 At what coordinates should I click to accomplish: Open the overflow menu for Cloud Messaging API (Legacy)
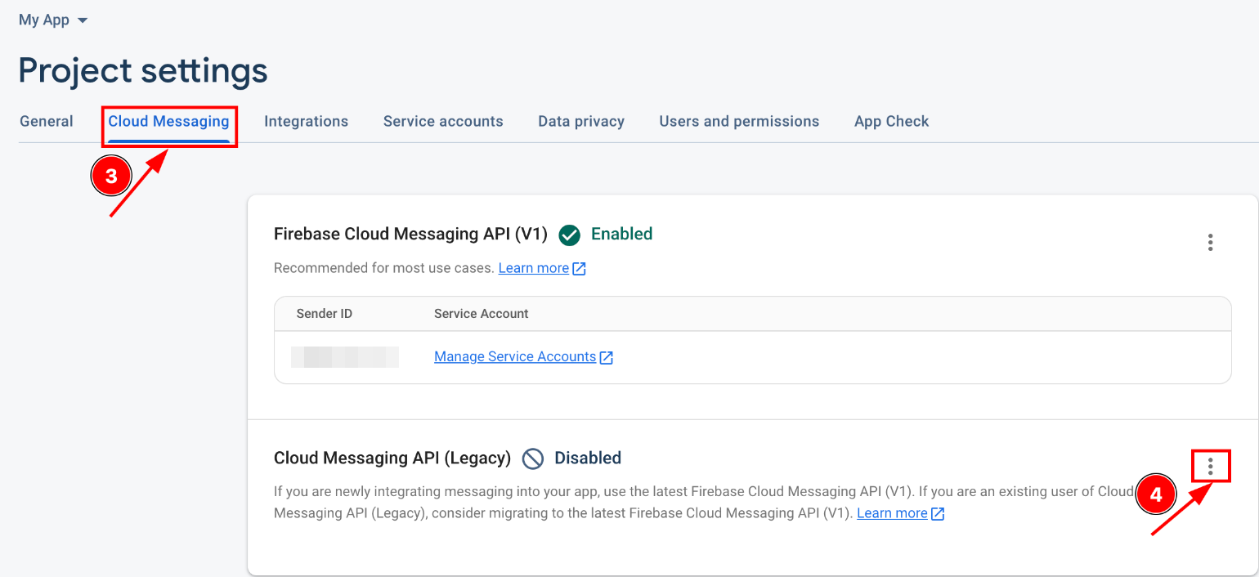1210,465
